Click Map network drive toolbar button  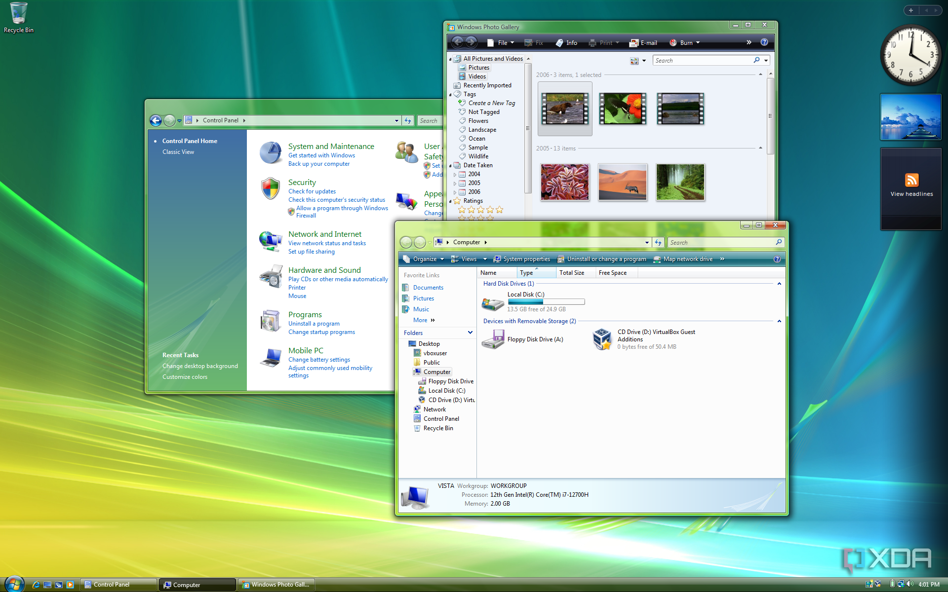pyautogui.click(x=683, y=259)
